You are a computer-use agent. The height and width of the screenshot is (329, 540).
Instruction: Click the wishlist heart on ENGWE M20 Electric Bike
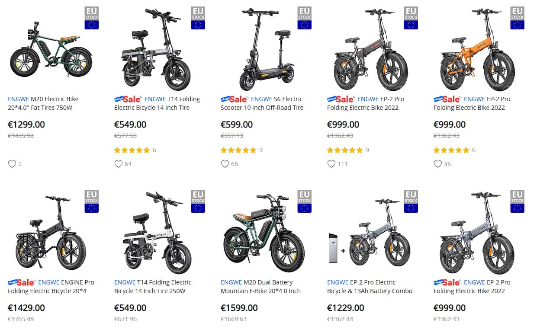[12, 164]
